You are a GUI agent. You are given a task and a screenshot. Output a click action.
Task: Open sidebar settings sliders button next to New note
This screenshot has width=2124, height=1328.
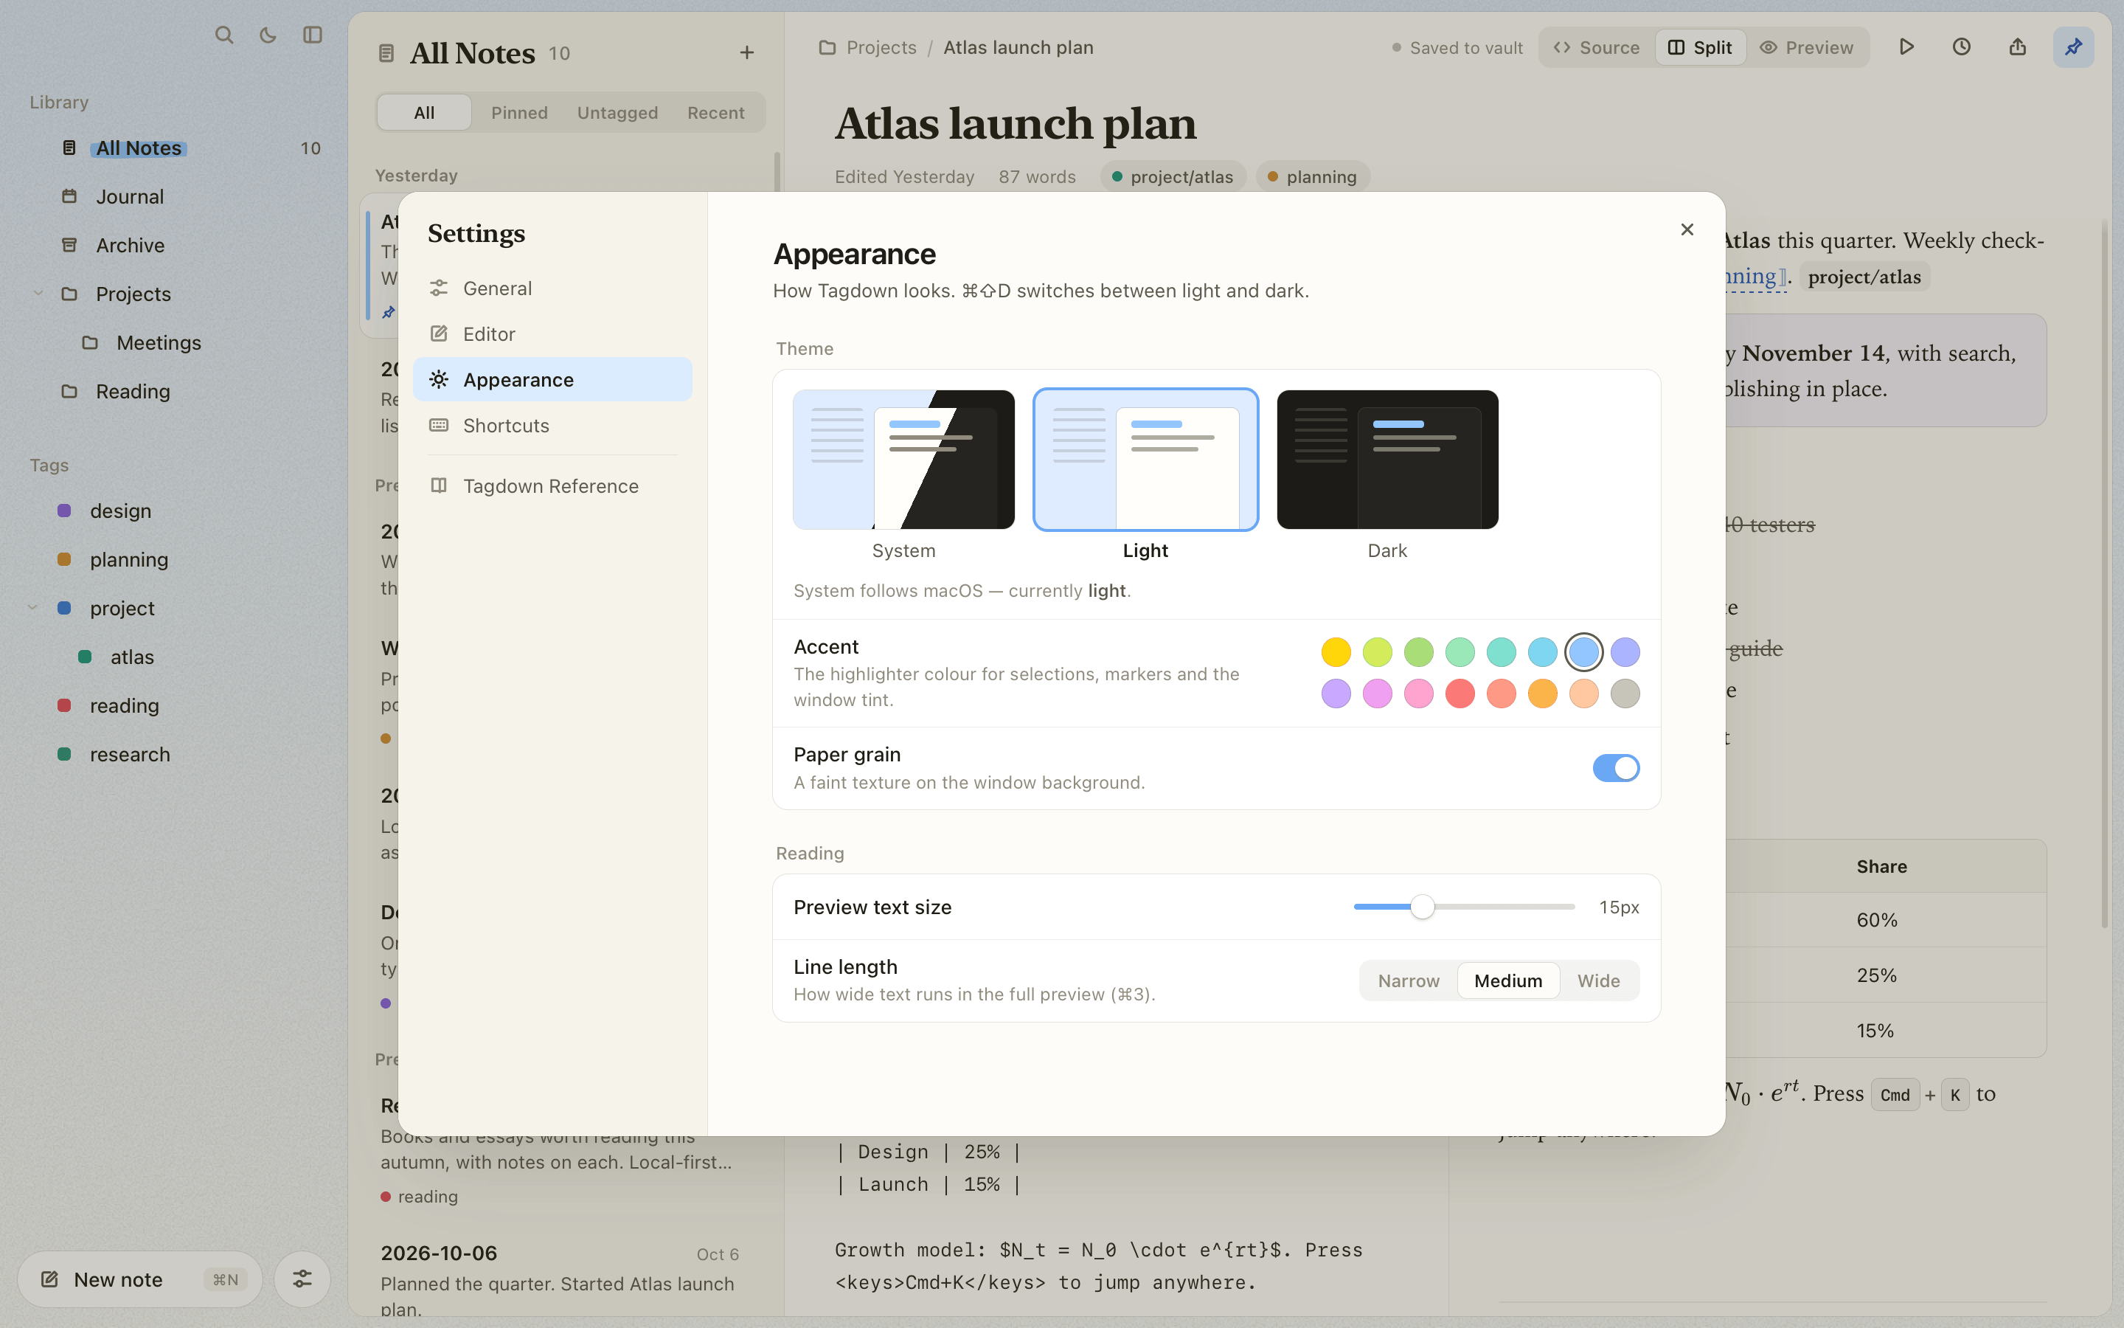tap(302, 1279)
